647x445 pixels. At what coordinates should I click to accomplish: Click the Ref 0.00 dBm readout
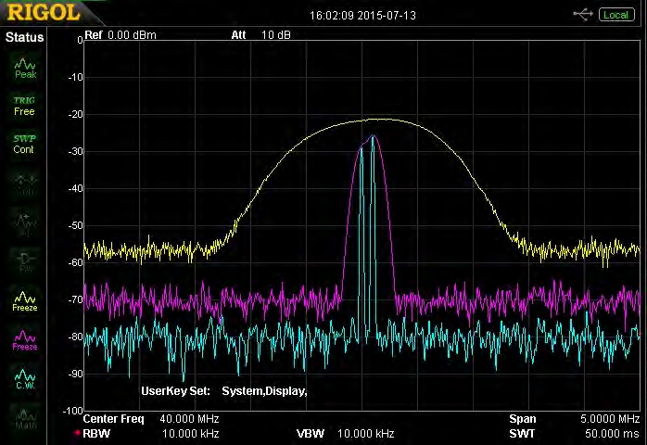pyautogui.click(x=121, y=34)
